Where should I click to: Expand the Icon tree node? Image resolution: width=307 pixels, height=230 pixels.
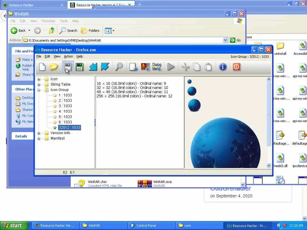point(39,79)
